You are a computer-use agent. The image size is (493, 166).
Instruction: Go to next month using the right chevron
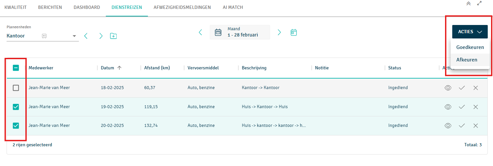pos(279,32)
